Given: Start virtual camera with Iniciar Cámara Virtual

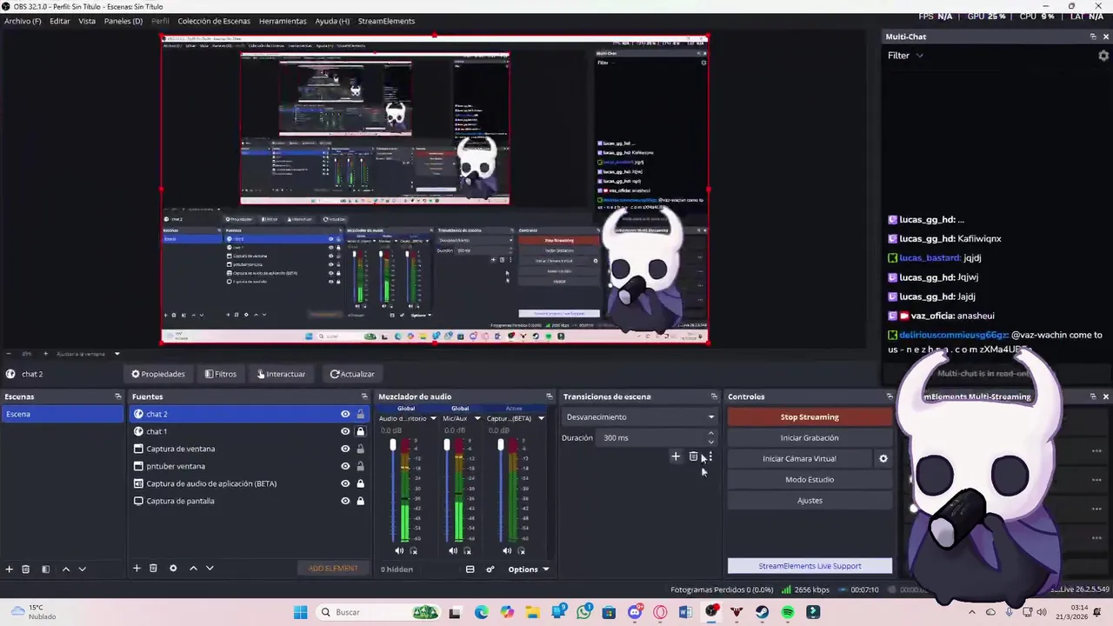Looking at the screenshot, I should pos(799,459).
